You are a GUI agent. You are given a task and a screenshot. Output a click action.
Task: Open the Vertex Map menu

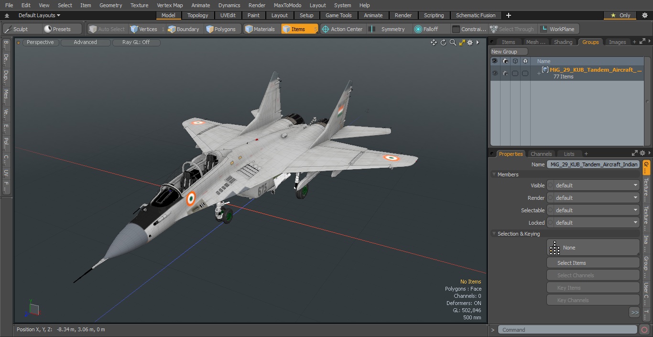coord(170,5)
